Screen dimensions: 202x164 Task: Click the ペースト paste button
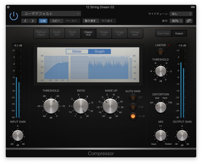coord(71,21)
